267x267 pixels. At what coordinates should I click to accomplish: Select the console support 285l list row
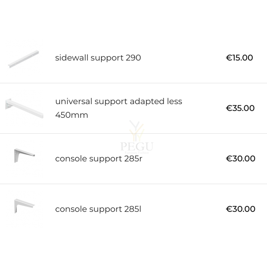click(133, 209)
